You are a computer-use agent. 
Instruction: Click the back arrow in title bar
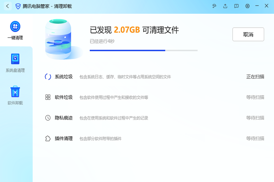click(x=8, y=6)
